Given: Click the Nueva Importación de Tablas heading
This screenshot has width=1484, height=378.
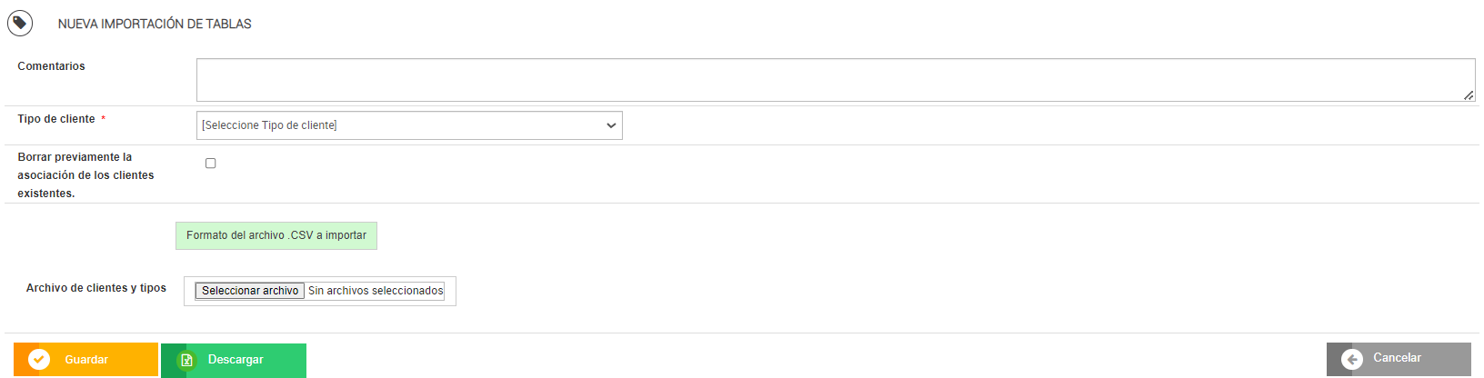Looking at the screenshot, I should click(x=155, y=24).
